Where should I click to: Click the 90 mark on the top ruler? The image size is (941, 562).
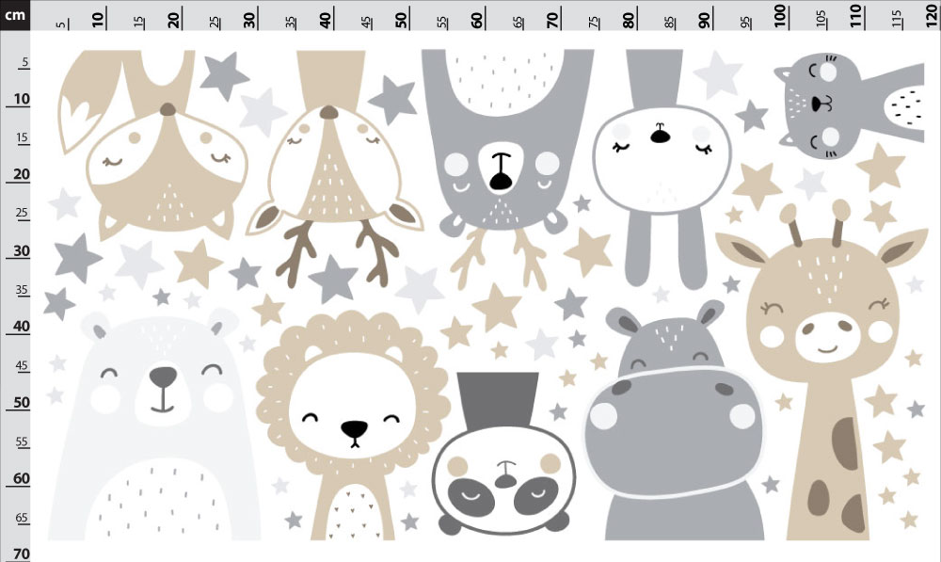click(x=705, y=19)
